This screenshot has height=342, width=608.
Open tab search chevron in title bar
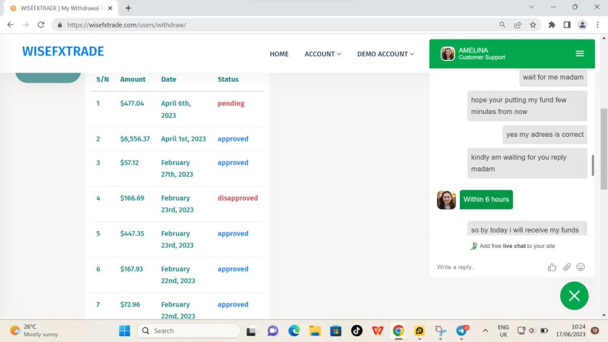(532, 7)
